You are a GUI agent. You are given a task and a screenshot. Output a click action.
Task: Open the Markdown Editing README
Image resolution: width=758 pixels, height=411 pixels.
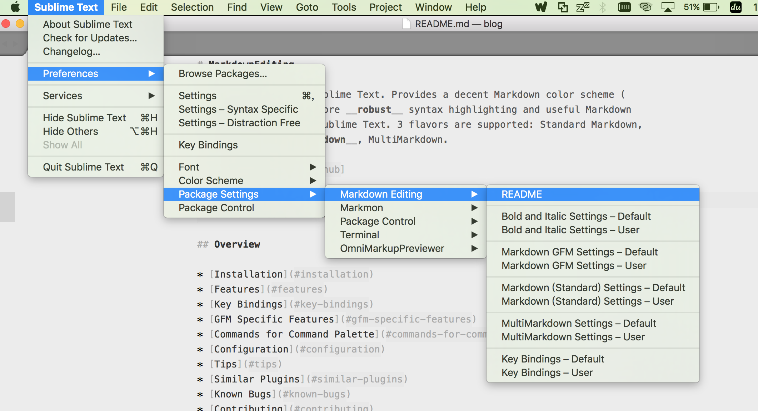click(x=593, y=194)
